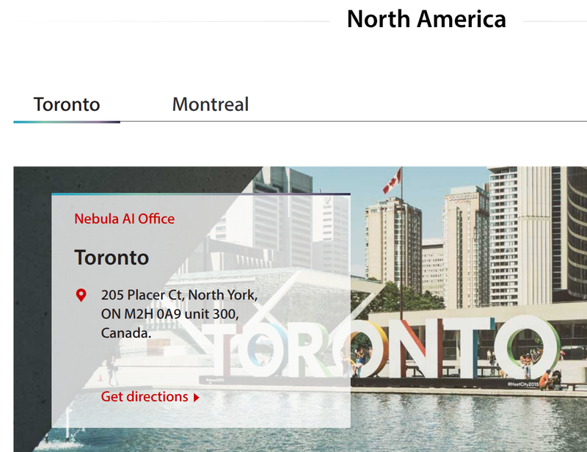Viewport: 587px width, 452px height.
Task: Click the Nebula AI Office label
Action: point(124,219)
